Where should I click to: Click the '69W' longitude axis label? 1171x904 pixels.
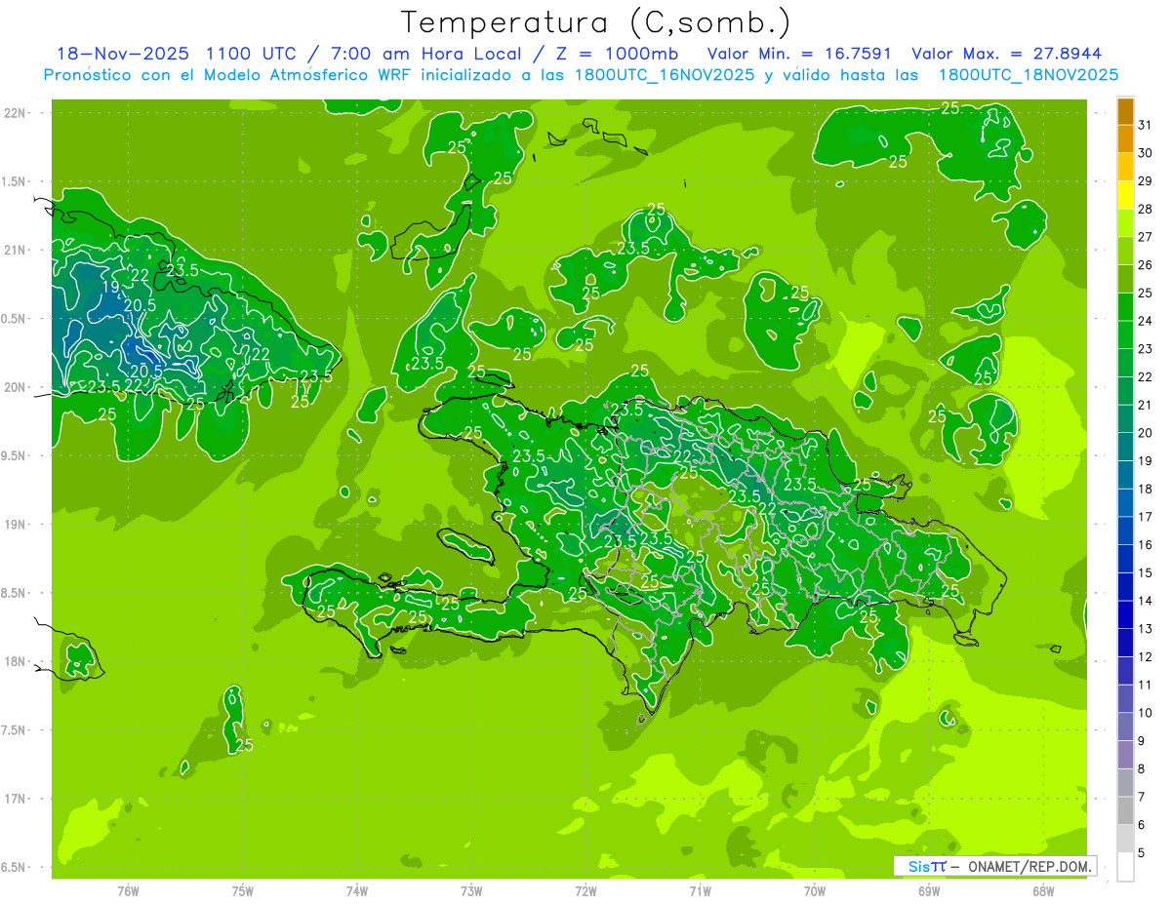pos(929,891)
